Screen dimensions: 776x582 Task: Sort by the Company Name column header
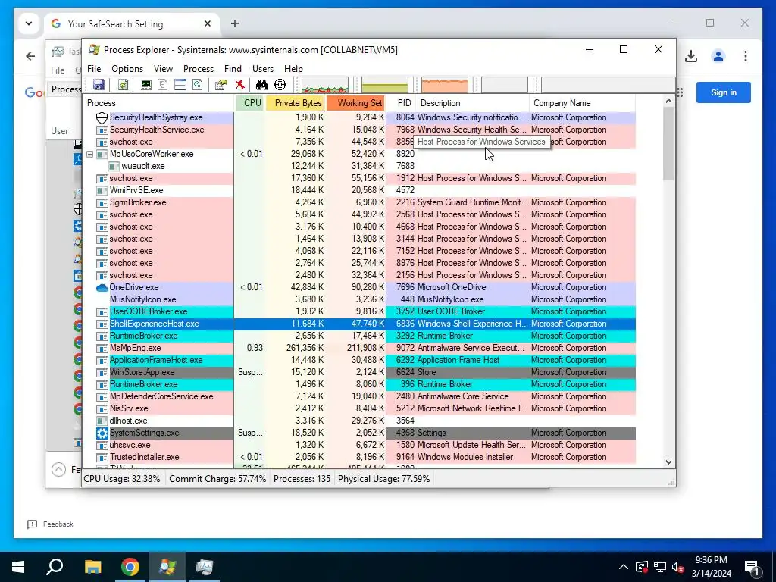583,103
